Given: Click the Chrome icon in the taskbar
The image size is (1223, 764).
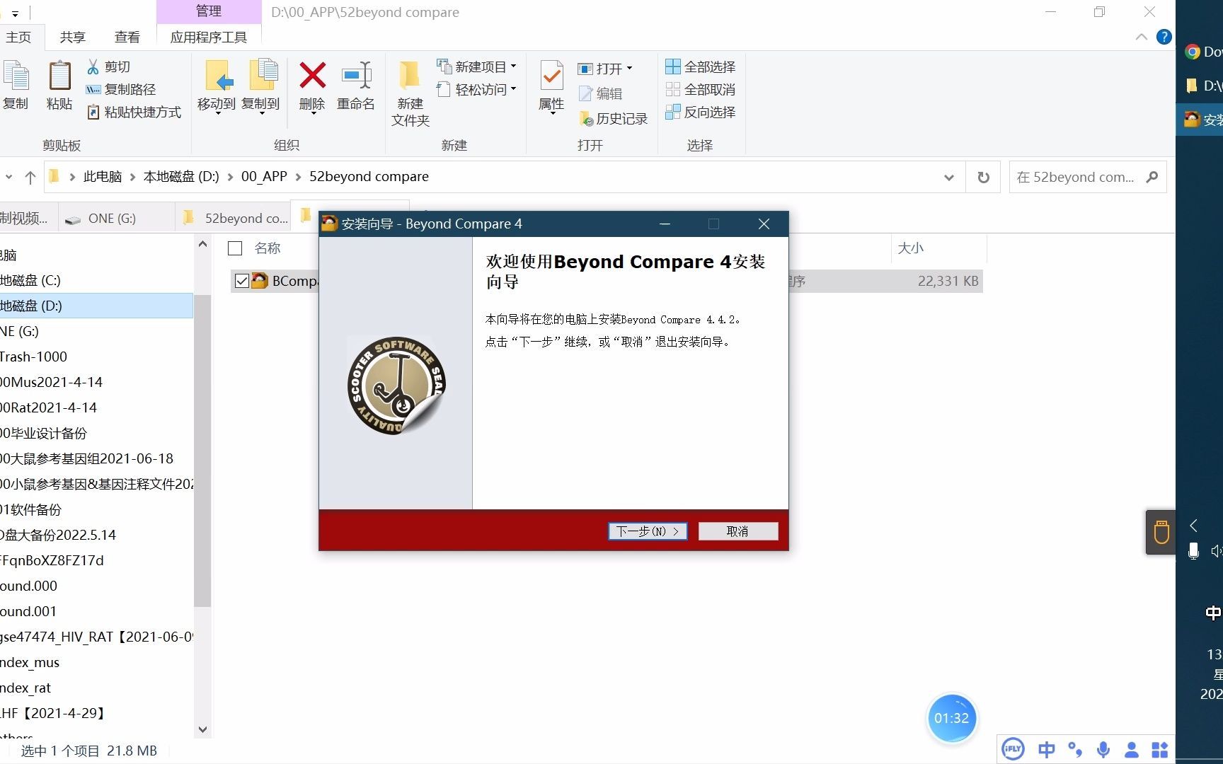Looking at the screenshot, I should (1193, 52).
